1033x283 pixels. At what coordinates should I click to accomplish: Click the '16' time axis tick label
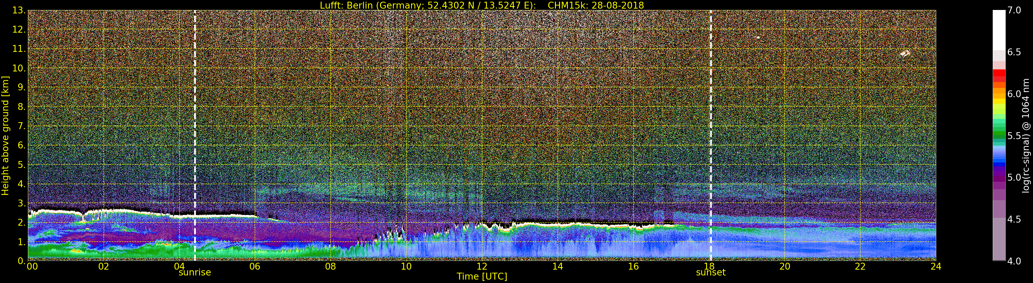coord(633,266)
